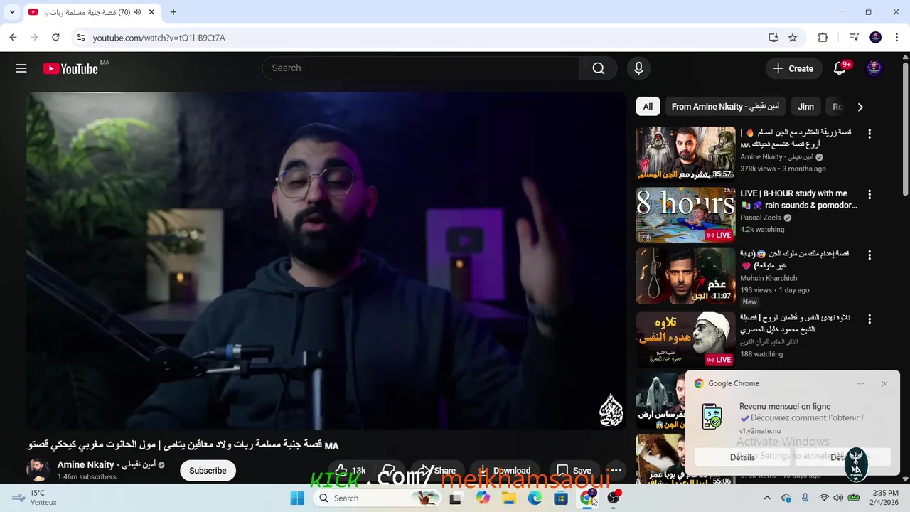Open options menu for Mohsin Kharchich video
The image size is (910, 512).
pyautogui.click(x=869, y=255)
